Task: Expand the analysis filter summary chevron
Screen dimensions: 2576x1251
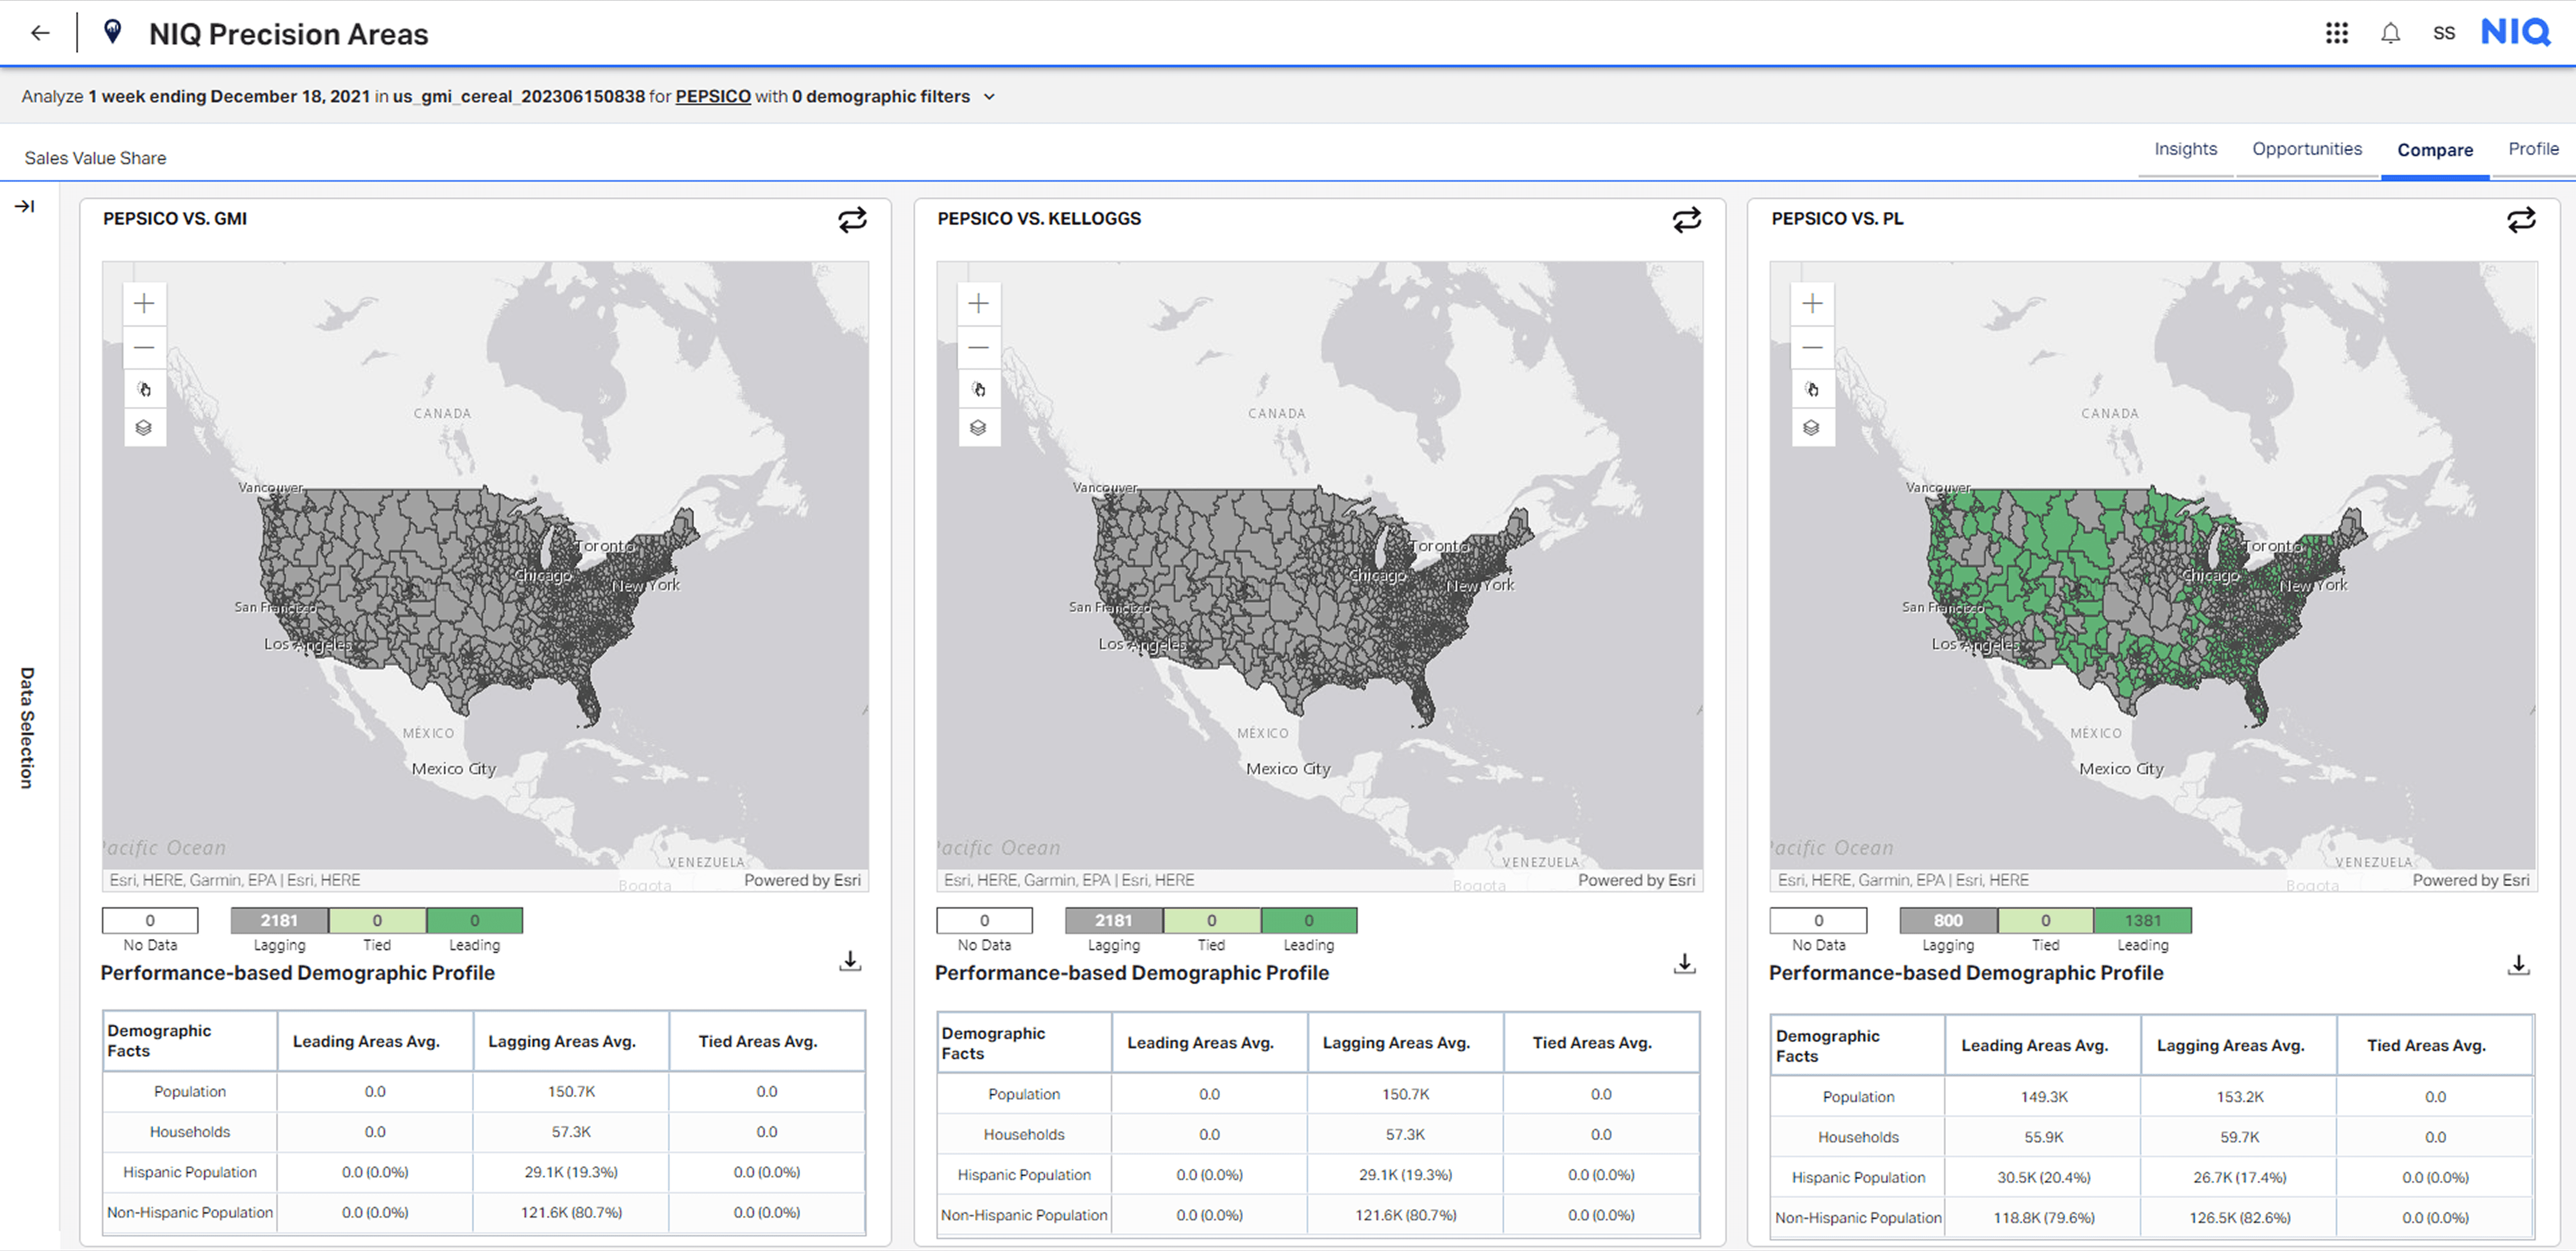Action: 989,97
